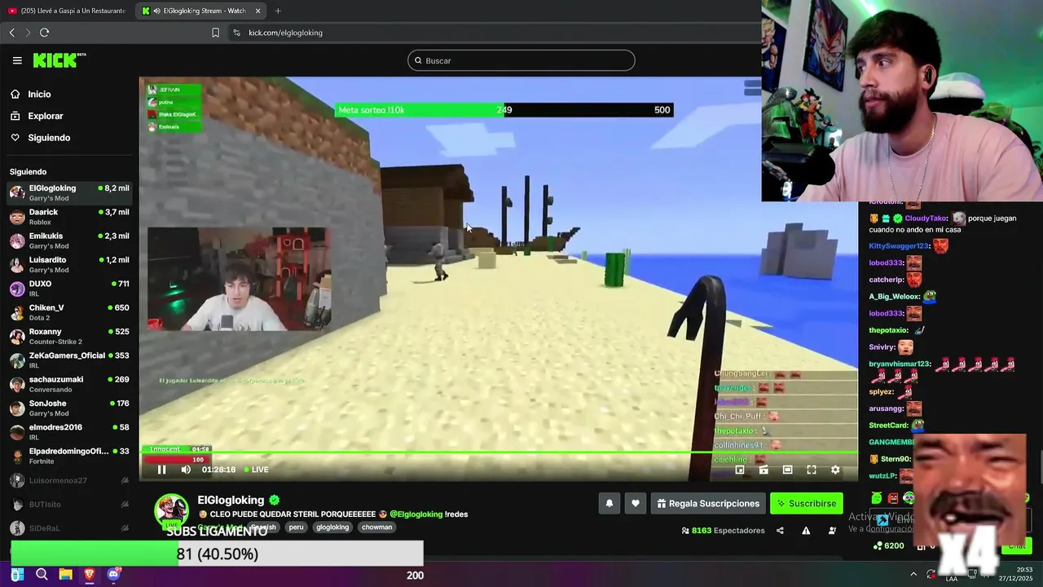Go back with the browser back arrow

point(11,33)
